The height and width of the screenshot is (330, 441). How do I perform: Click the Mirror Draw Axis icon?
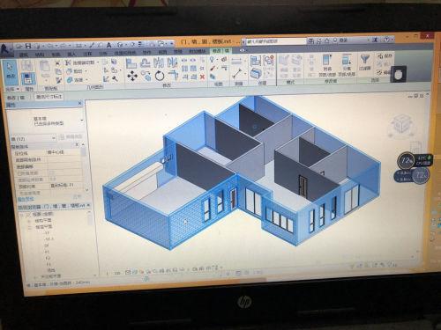pyautogui.click(x=172, y=62)
